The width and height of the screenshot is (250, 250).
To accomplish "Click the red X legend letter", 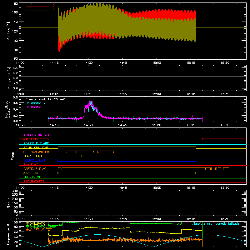I will click(x=54, y=6).
